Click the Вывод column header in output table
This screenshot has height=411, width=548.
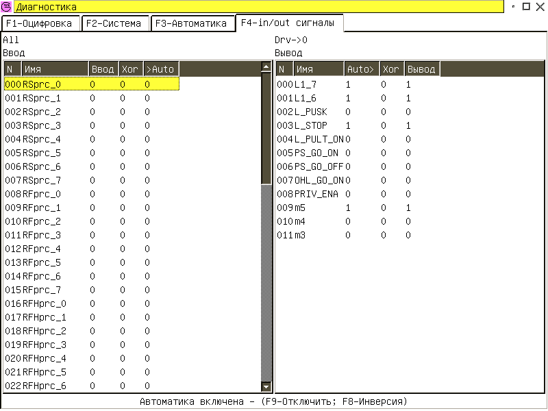(420, 69)
